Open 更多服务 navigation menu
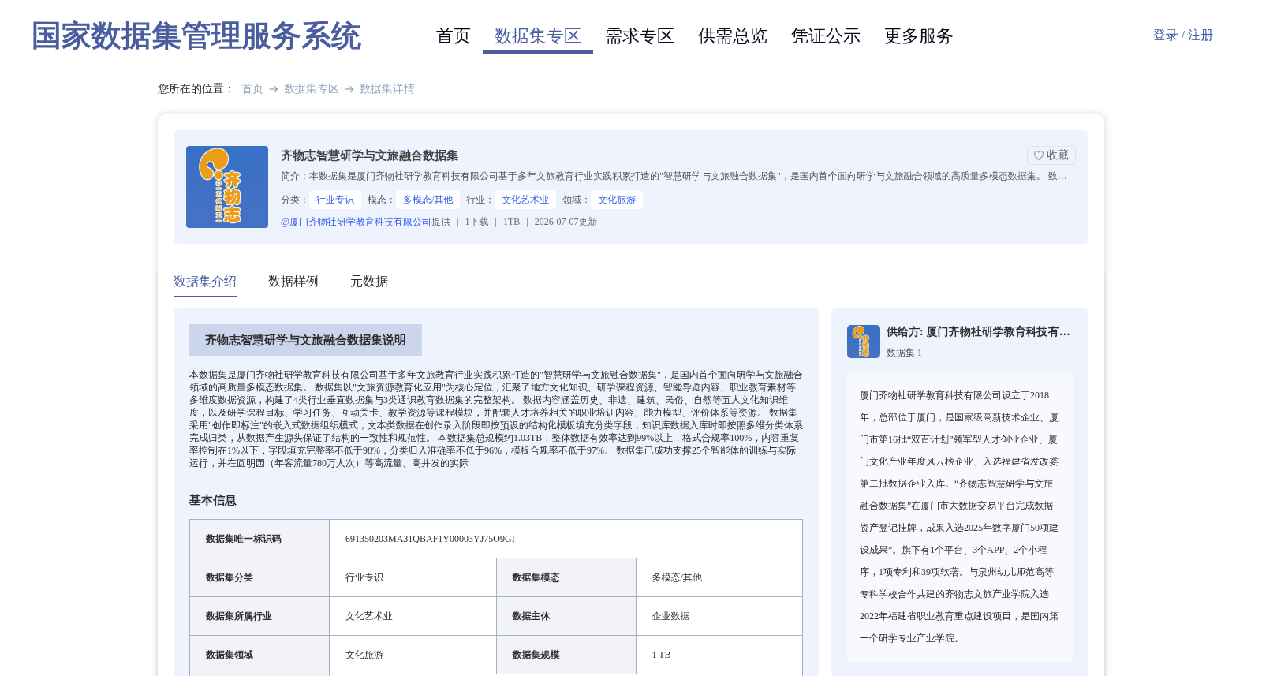Image resolution: width=1262 pixels, height=676 pixels. point(919,36)
